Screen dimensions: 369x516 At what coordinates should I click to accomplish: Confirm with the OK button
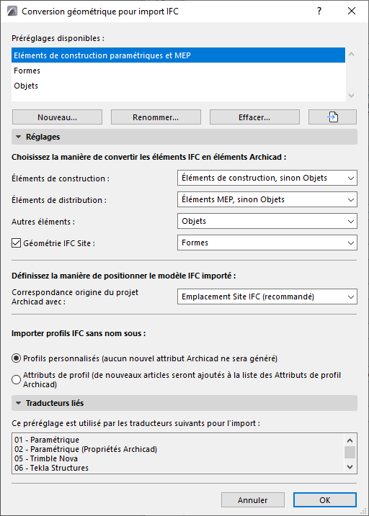tap(325, 500)
